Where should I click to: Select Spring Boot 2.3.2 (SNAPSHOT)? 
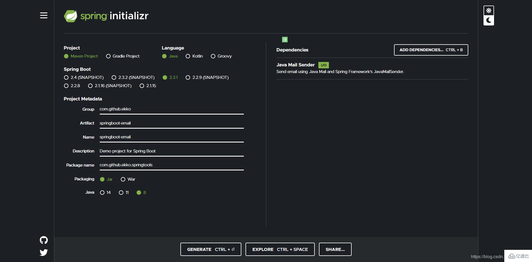point(133,77)
